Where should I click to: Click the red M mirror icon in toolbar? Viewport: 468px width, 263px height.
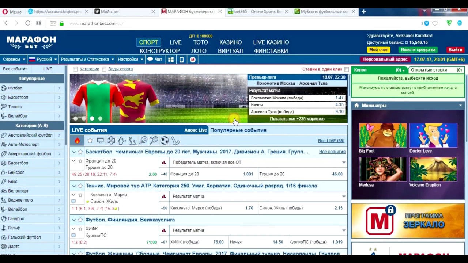(193, 60)
